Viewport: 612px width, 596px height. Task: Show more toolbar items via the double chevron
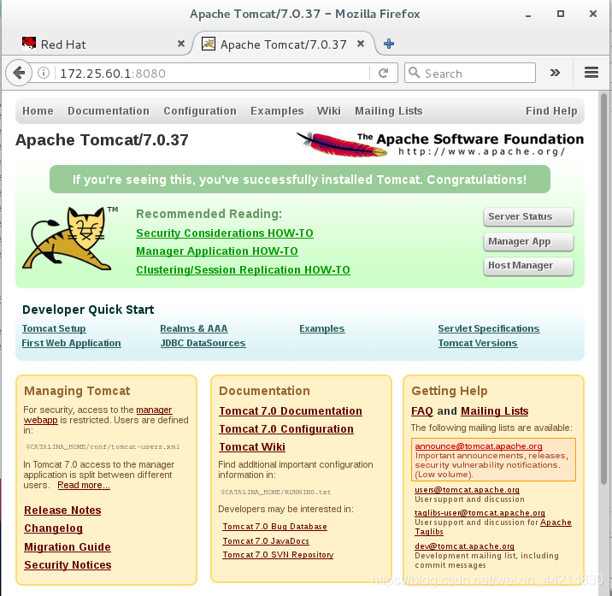[x=555, y=73]
